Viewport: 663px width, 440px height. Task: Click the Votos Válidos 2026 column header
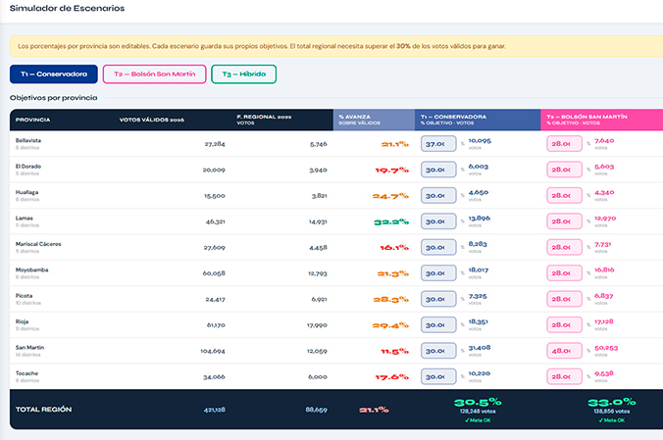(x=151, y=120)
